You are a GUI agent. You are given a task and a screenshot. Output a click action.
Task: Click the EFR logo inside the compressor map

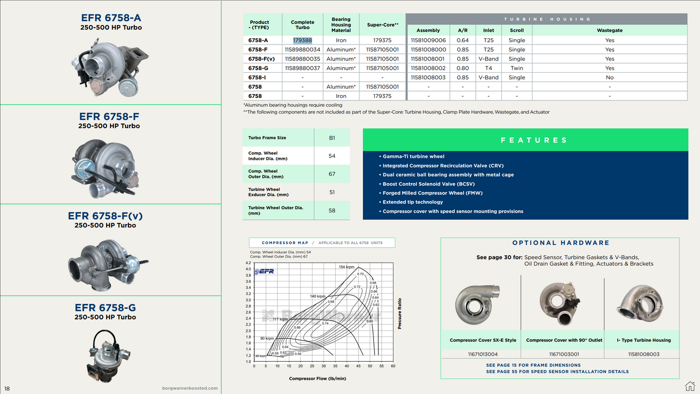point(264,271)
